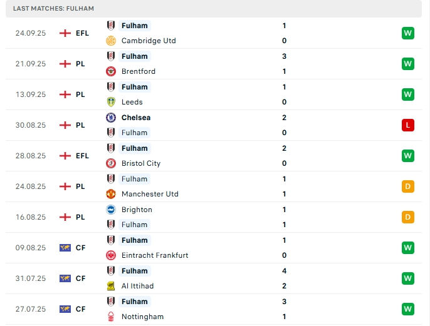
Task: Click the Al Ittihad team logo
Action: coord(111,286)
